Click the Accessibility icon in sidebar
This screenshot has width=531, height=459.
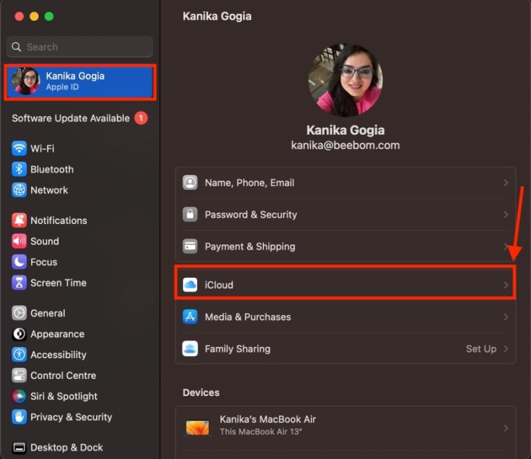coord(19,355)
